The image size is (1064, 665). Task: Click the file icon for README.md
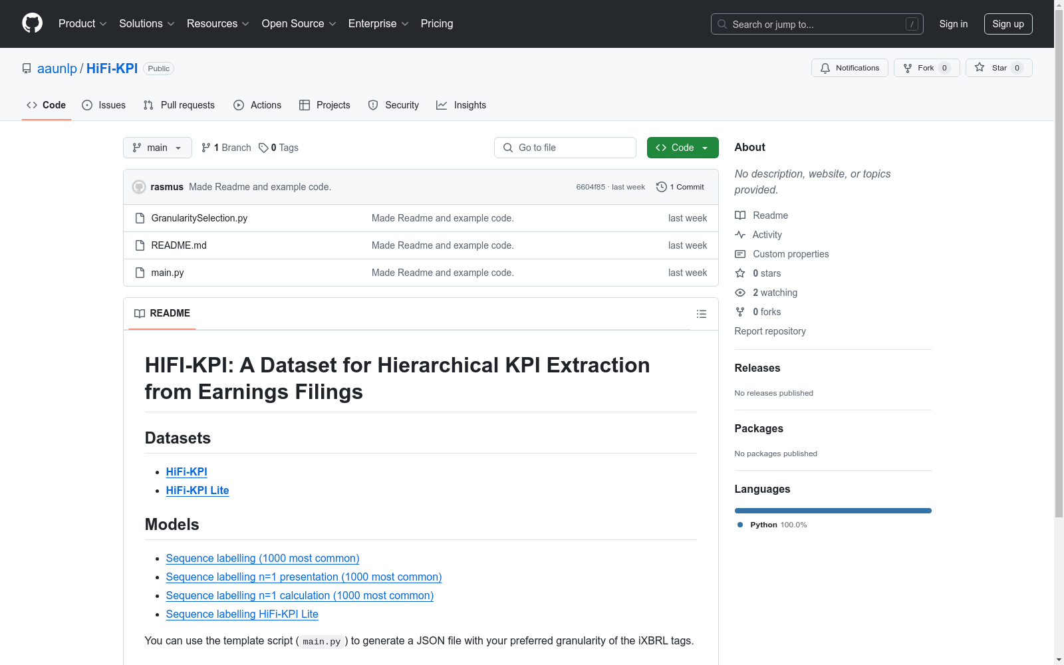pyautogui.click(x=140, y=245)
